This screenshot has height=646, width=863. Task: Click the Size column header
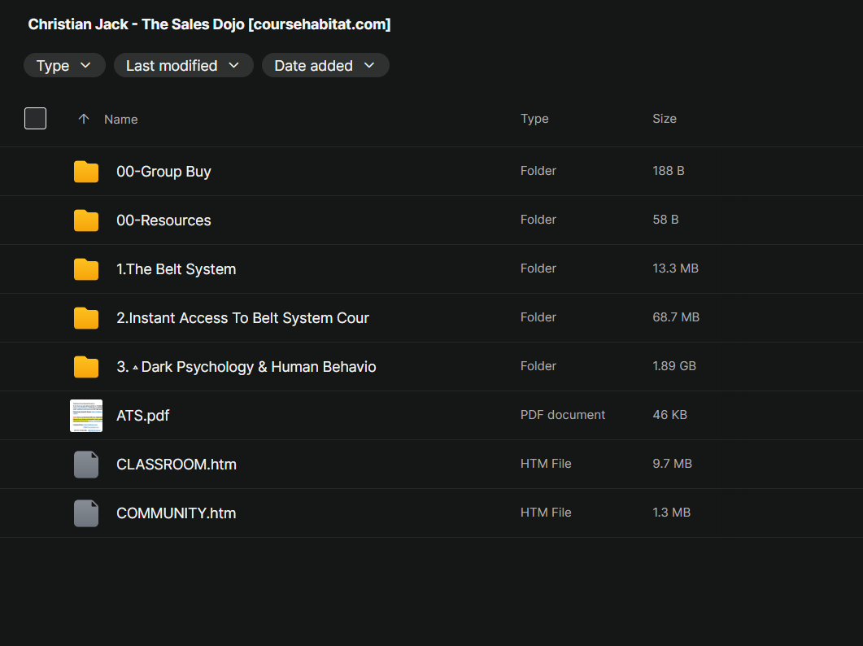(x=665, y=119)
